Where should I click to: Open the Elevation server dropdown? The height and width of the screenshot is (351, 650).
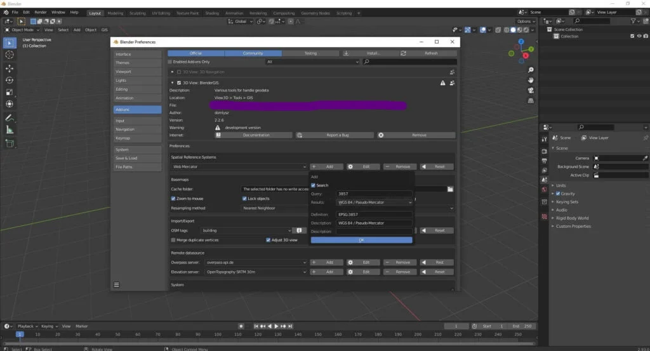click(256, 272)
